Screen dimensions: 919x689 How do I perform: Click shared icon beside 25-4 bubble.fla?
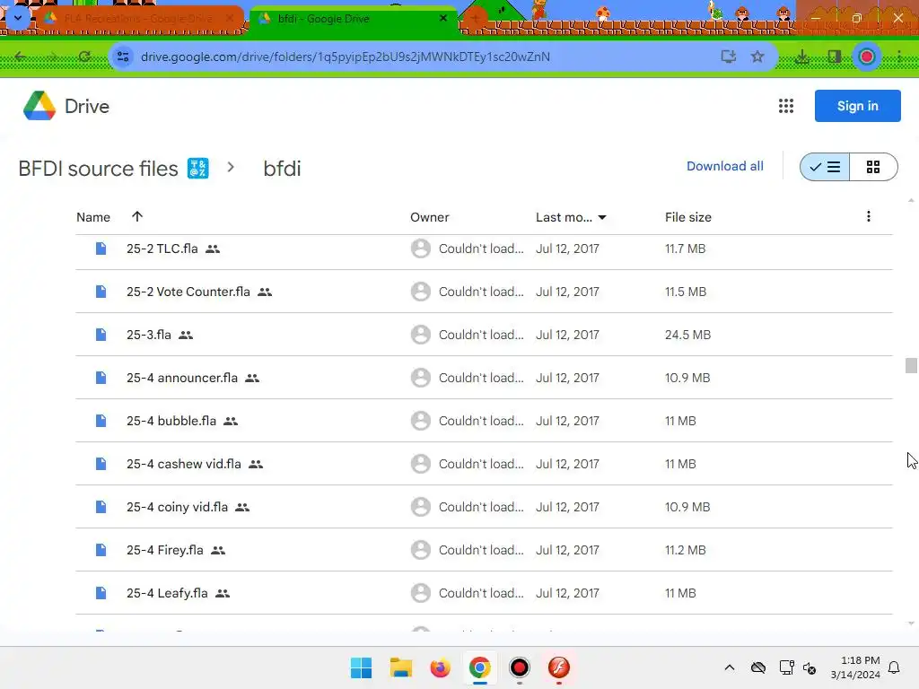tap(231, 422)
